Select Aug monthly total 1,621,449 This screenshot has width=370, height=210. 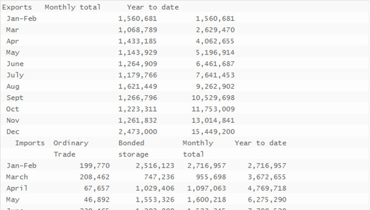(138, 87)
